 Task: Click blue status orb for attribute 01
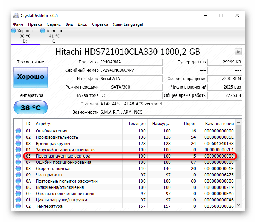point(18,131)
